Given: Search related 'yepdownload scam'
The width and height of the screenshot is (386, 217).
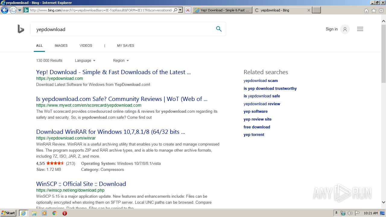Looking at the screenshot, I should (261, 81).
